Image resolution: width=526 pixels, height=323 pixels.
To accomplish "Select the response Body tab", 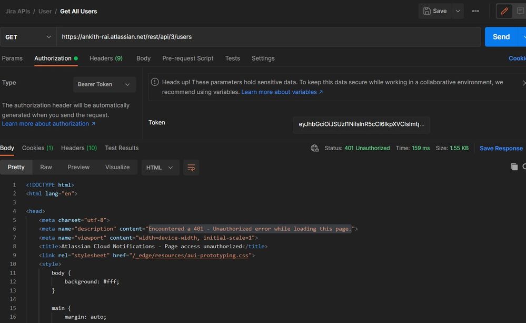I will (x=7, y=148).
